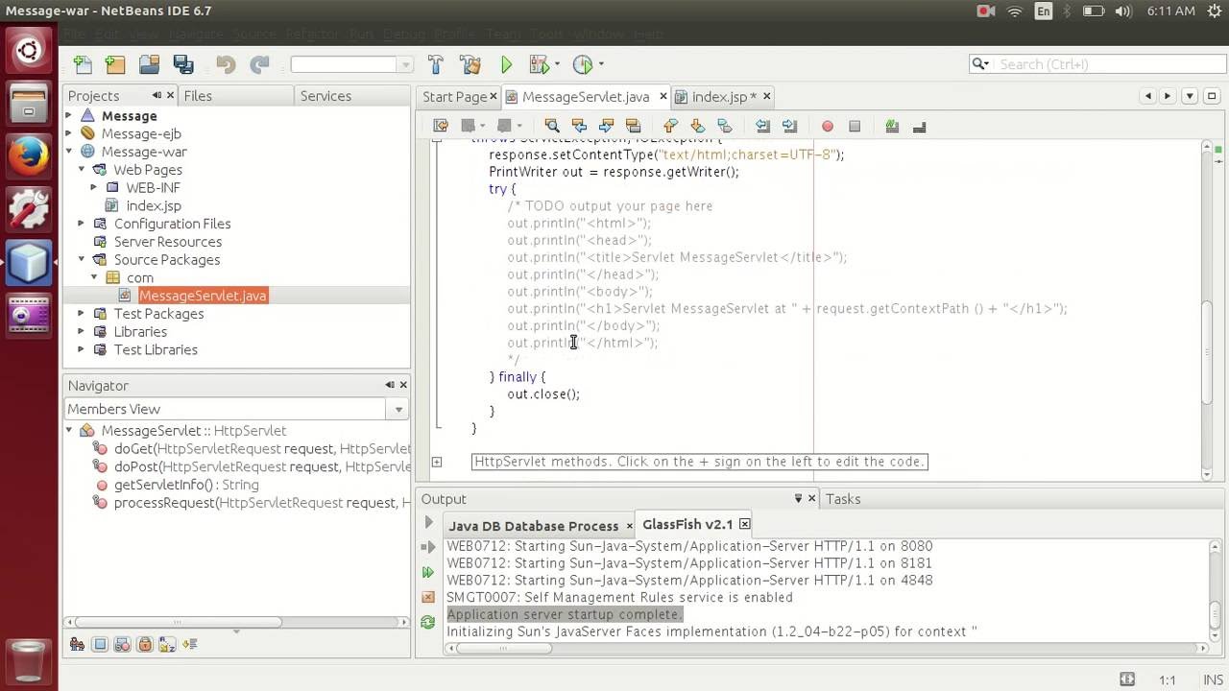Toggle Show Inherited Members in Navigator
The width and height of the screenshot is (1229, 691).
point(77,645)
